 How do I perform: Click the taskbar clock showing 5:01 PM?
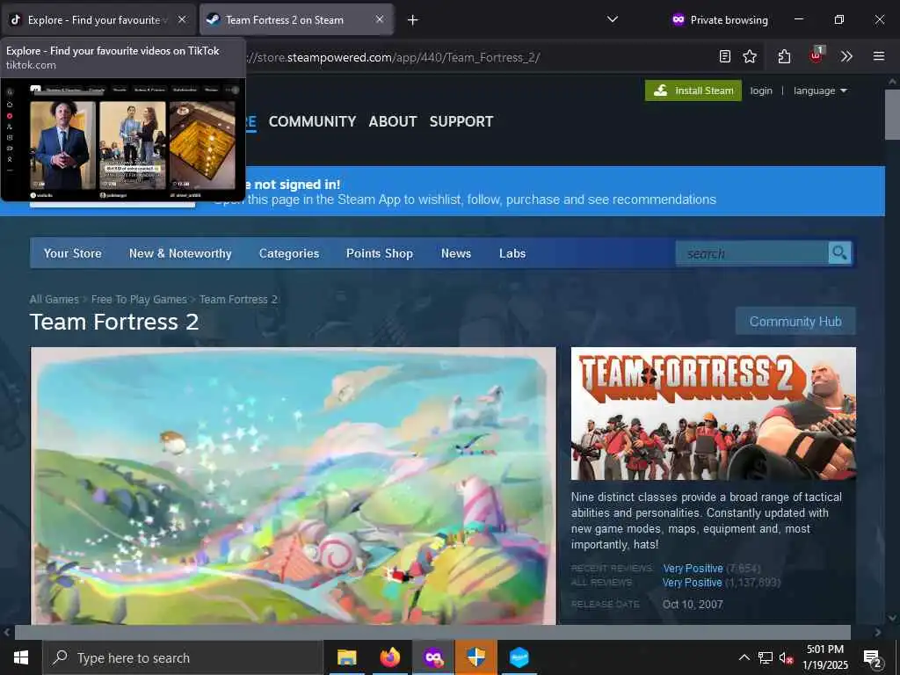point(824,657)
